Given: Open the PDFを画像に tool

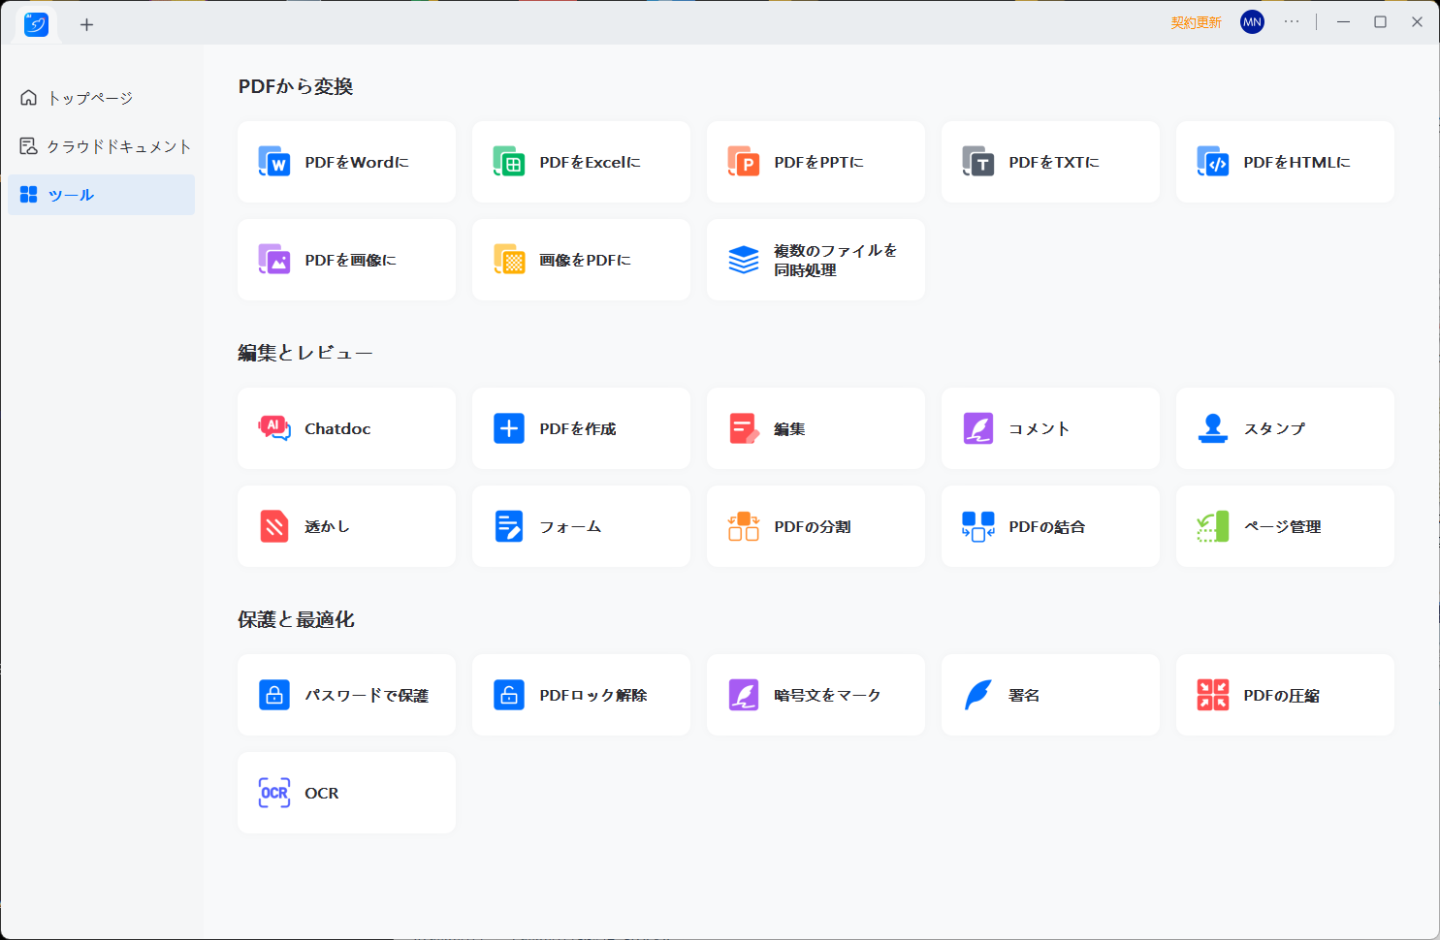Looking at the screenshot, I should point(346,260).
